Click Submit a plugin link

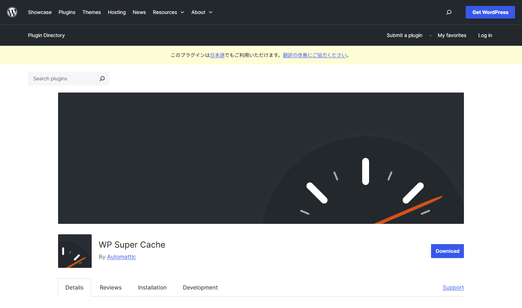[404, 35]
